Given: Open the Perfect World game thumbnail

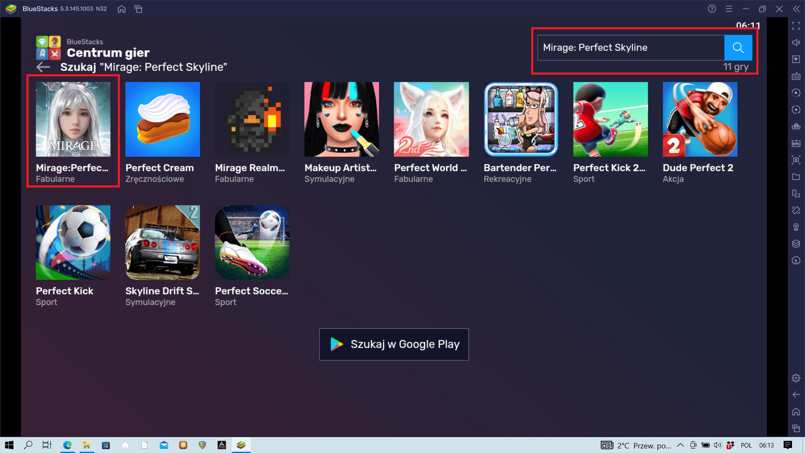Looking at the screenshot, I should (431, 119).
